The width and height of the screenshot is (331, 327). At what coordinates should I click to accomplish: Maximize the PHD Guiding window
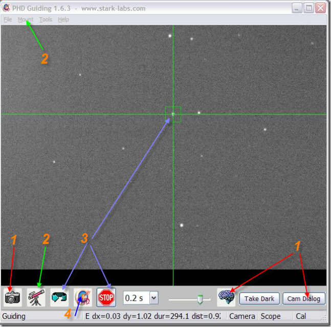[x=308, y=8]
